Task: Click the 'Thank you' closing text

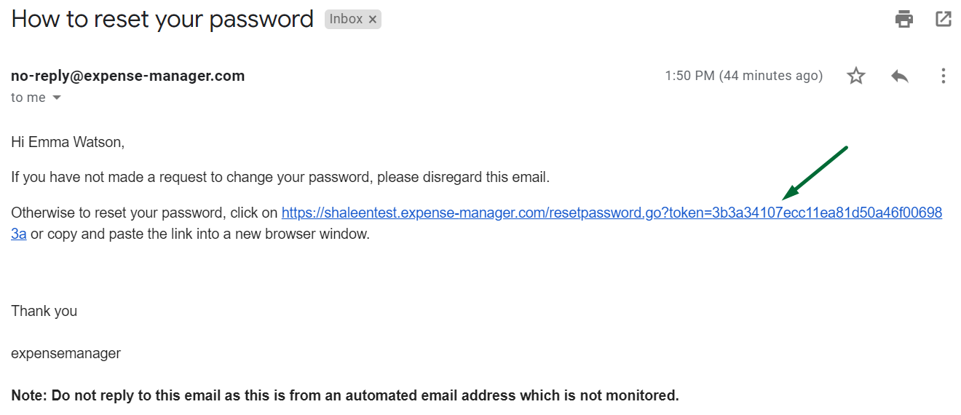Action: pos(44,311)
